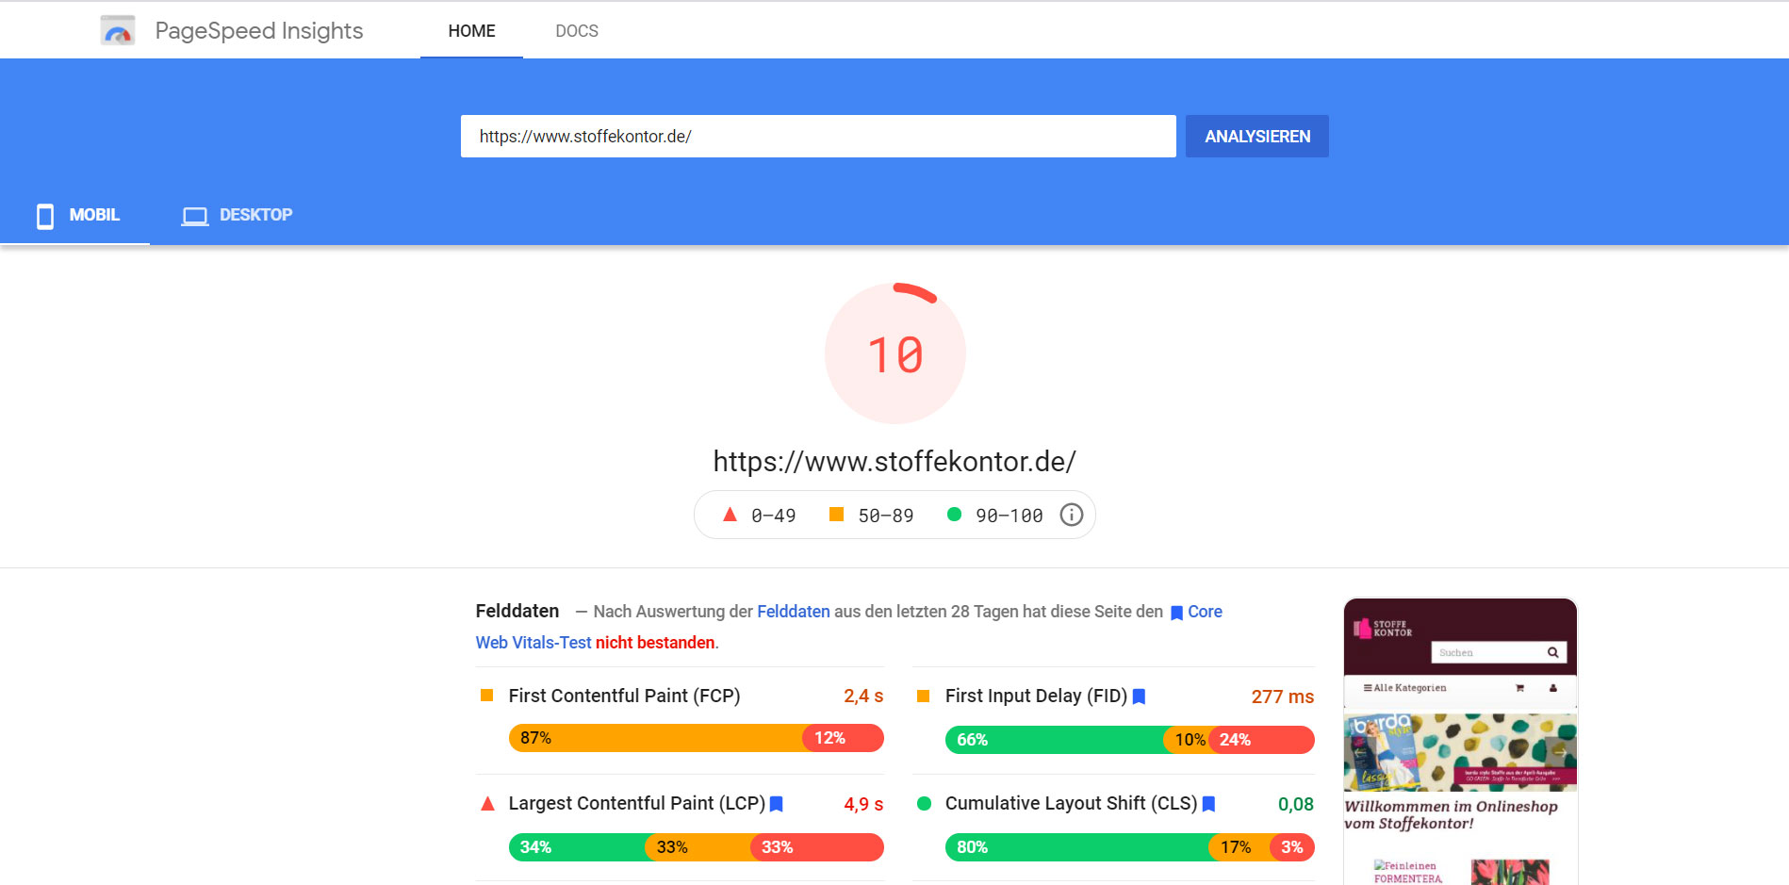
Task: Click the PageSpeed Insights logo icon
Action: coord(118,30)
